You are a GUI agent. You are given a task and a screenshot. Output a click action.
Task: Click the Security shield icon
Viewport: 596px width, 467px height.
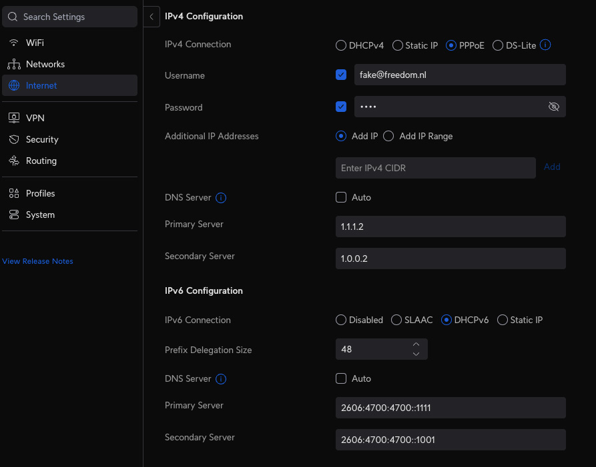14,139
